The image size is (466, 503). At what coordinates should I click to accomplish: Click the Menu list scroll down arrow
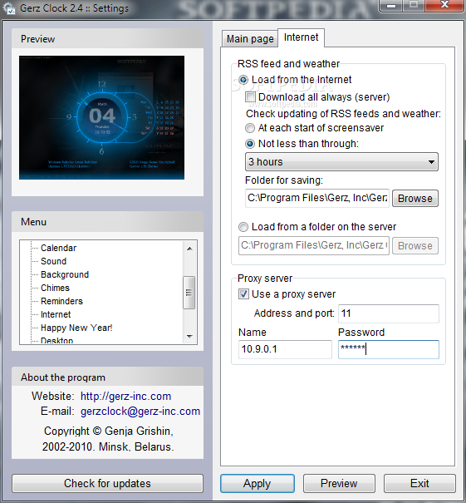[189, 337]
